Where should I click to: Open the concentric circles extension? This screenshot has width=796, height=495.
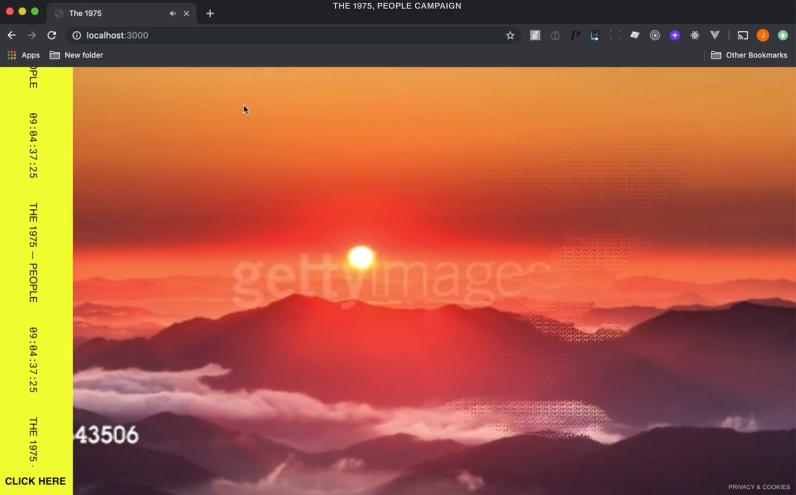[x=655, y=35]
